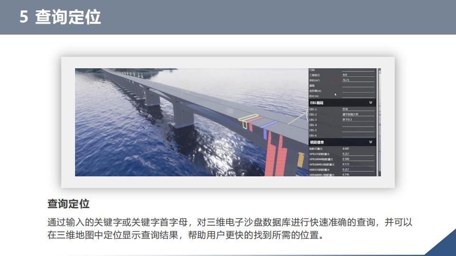Click the properties panel vertical scrollbar
The image size is (456, 256).
point(379,122)
